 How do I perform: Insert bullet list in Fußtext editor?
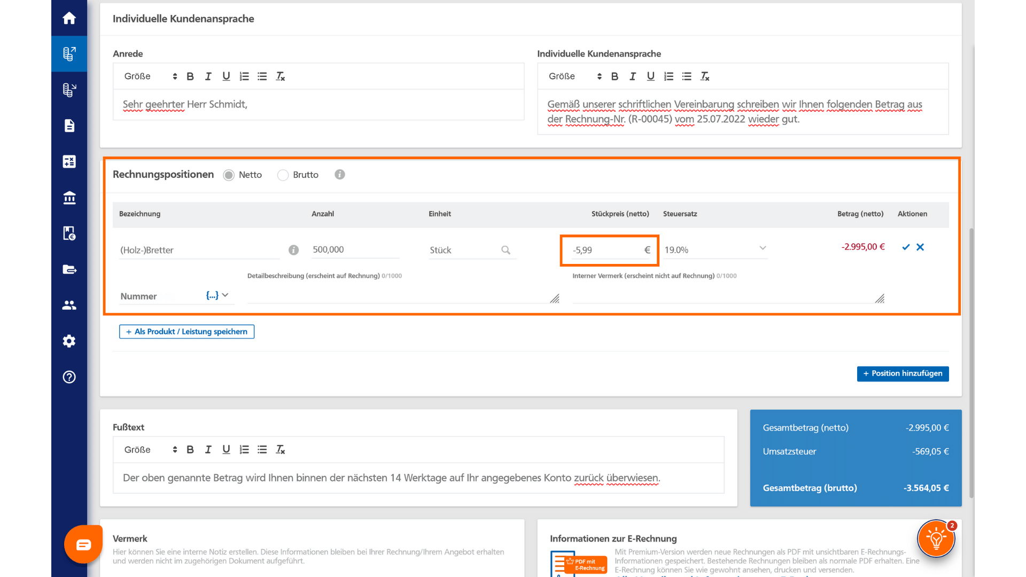point(262,450)
